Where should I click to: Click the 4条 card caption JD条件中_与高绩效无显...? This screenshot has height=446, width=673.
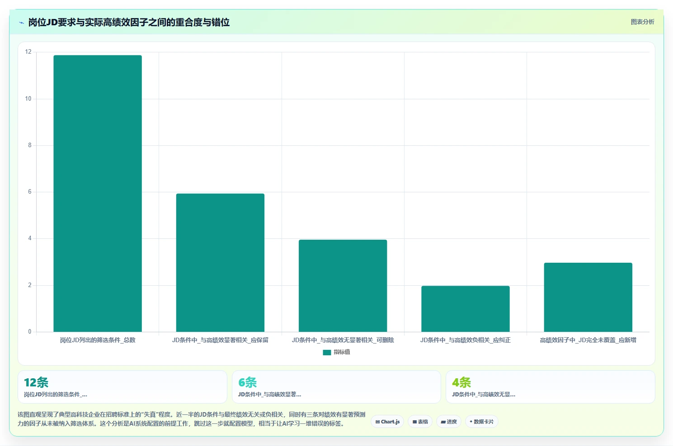click(x=484, y=394)
